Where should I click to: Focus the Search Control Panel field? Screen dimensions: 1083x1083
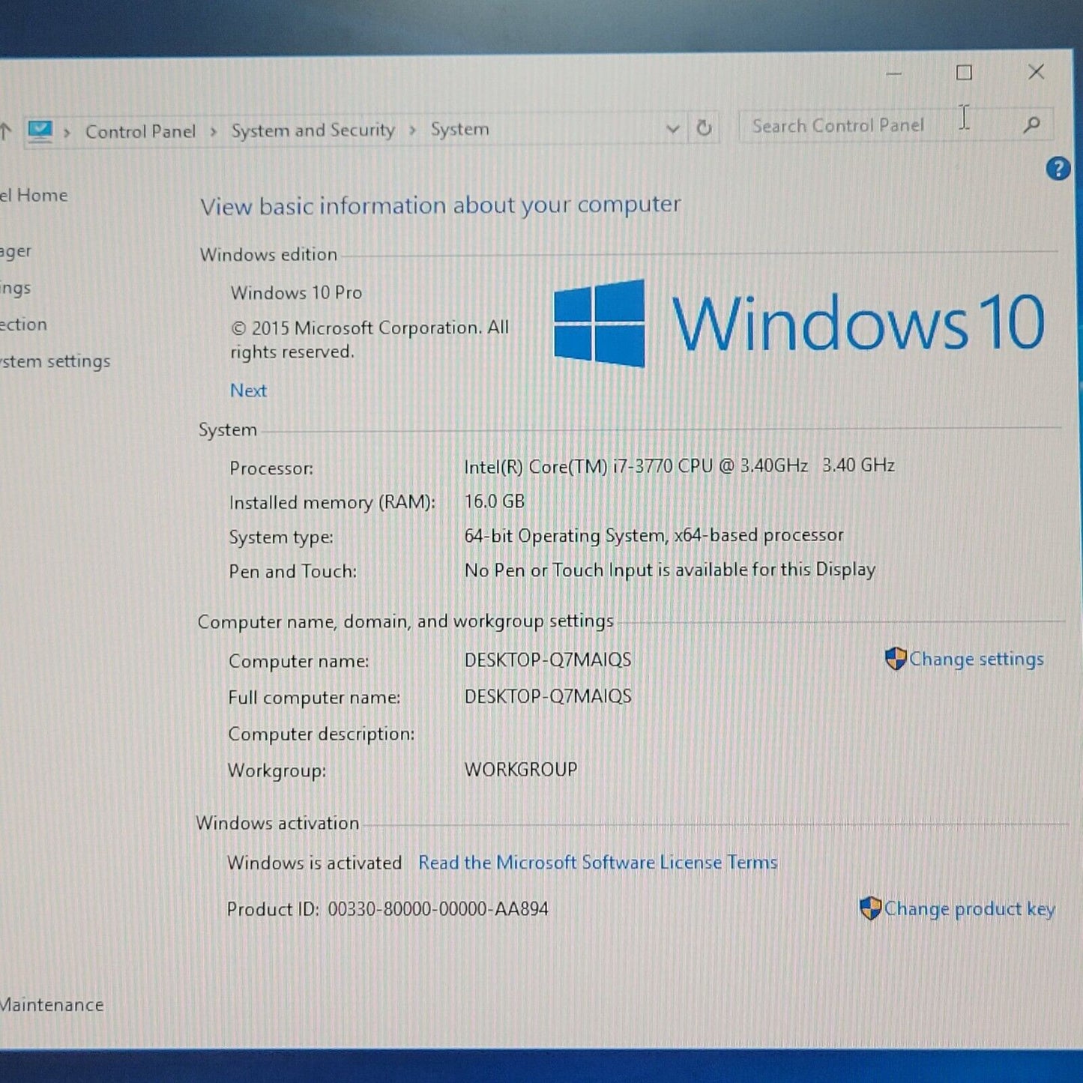pyautogui.click(x=847, y=126)
